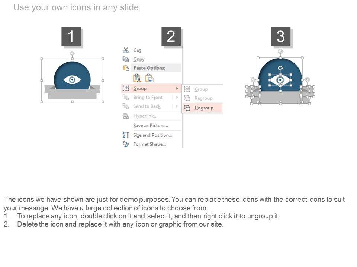
Task: Click the gray ribbon banner in step 1
Action: coord(72,92)
